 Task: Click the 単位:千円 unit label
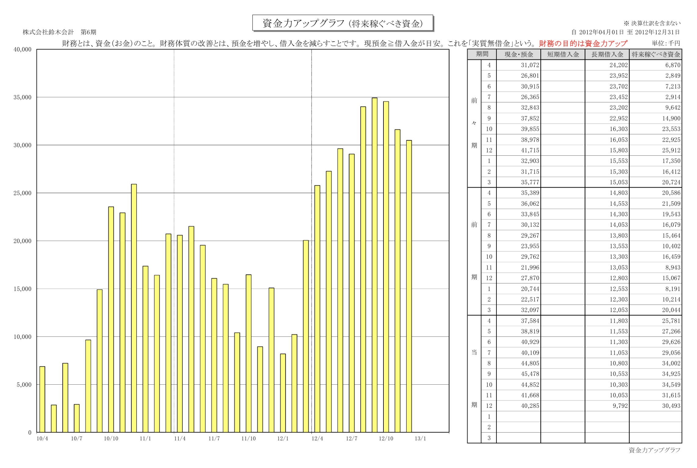(666, 43)
